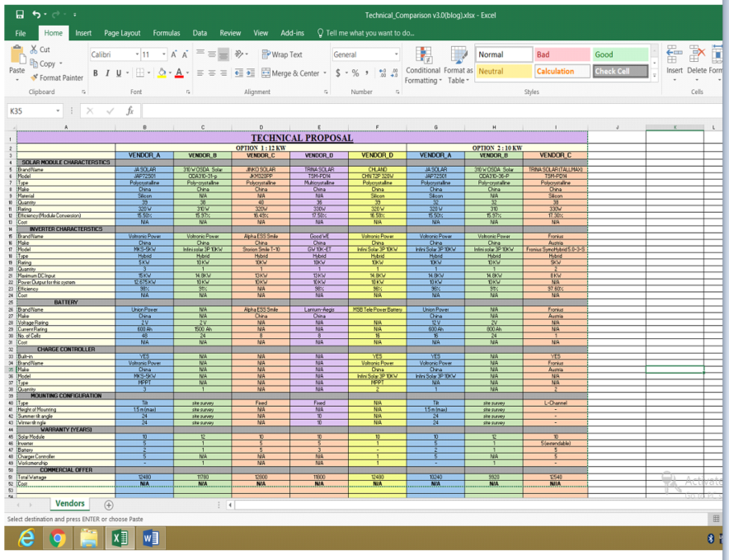Apply percent style to cells
Screen dimensions: 729x560
click(355, 73)
